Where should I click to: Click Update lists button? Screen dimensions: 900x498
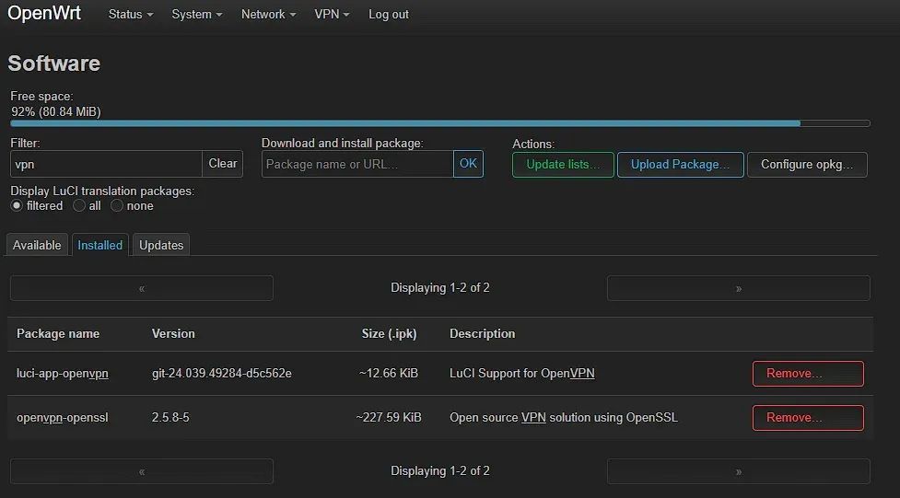(x=563, y=165)
